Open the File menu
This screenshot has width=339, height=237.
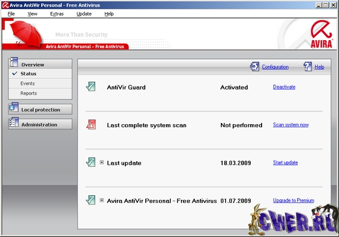pyautogui.click(x=11, y=14)
